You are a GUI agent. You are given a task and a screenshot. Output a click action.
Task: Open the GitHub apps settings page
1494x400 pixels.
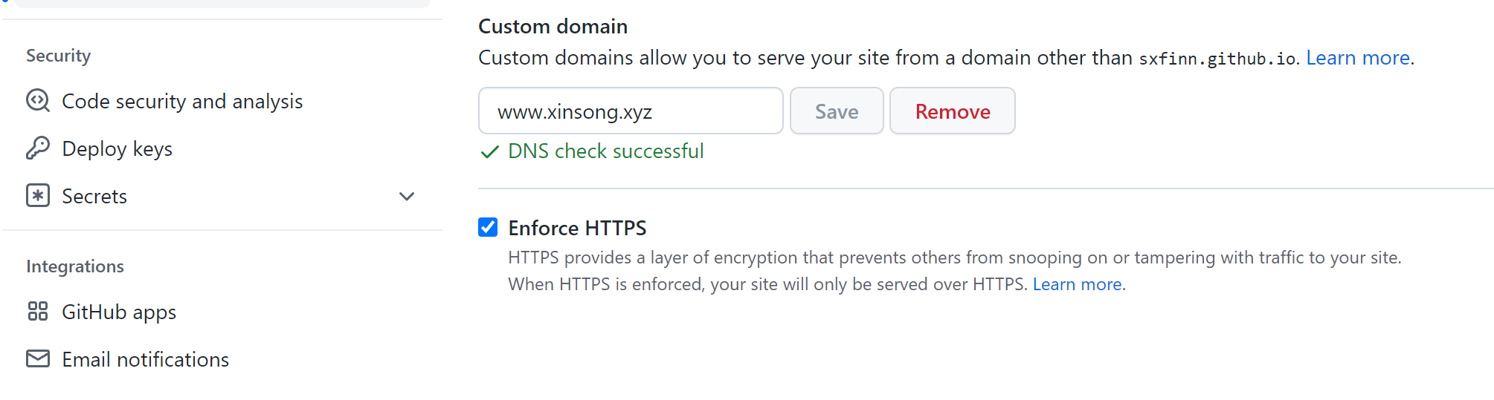pyautogui.click(x=119, y=312)
